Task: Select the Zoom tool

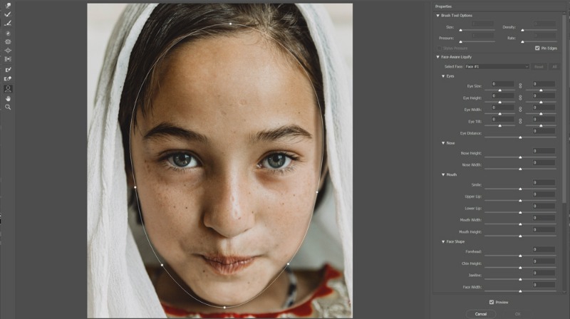Action: (x=8, y=107)
